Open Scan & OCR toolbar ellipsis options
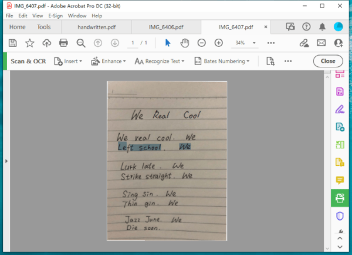The height and width of the screenshot is (255, 352). 288,61
